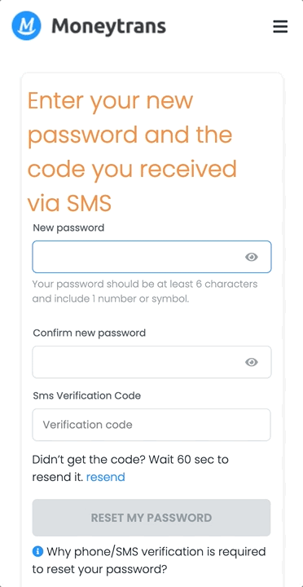This screenshot has height=587, width=303.
Task: Click the 'New password' field label
Action: coord(69,227)
